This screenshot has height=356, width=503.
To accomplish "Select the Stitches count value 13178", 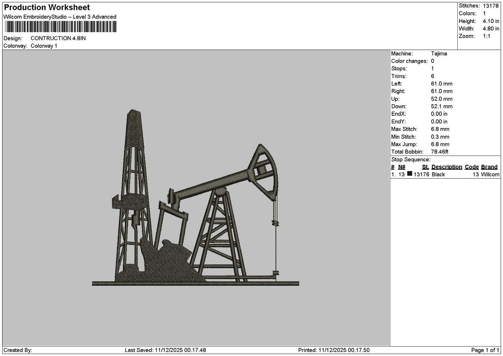I will point(491,6).
